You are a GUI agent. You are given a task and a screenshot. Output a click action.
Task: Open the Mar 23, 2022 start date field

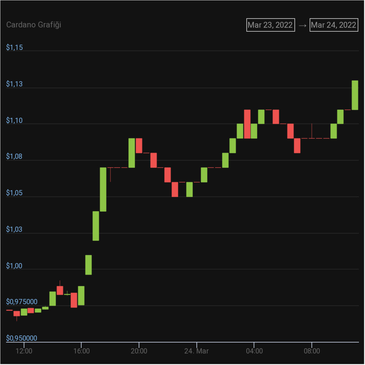271,25
